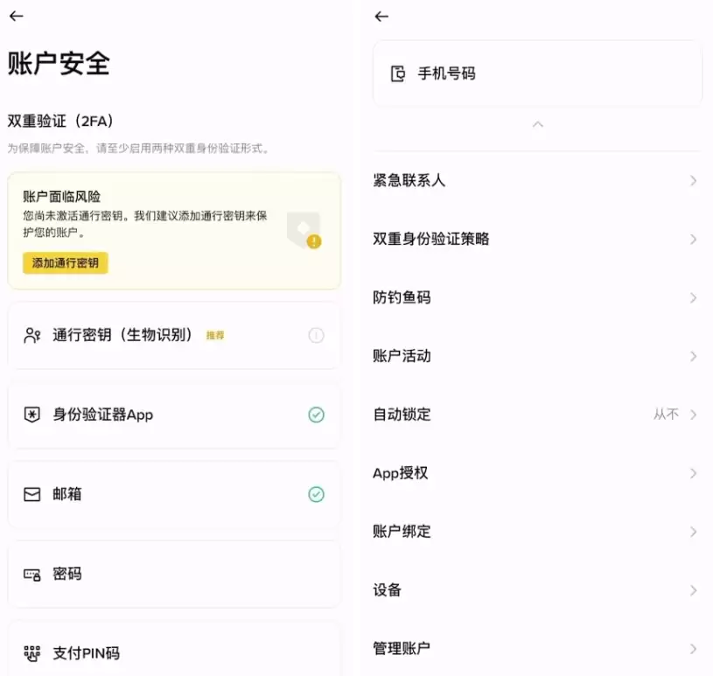Click the email envelope icon
The image size is (713, 676).
33,494
